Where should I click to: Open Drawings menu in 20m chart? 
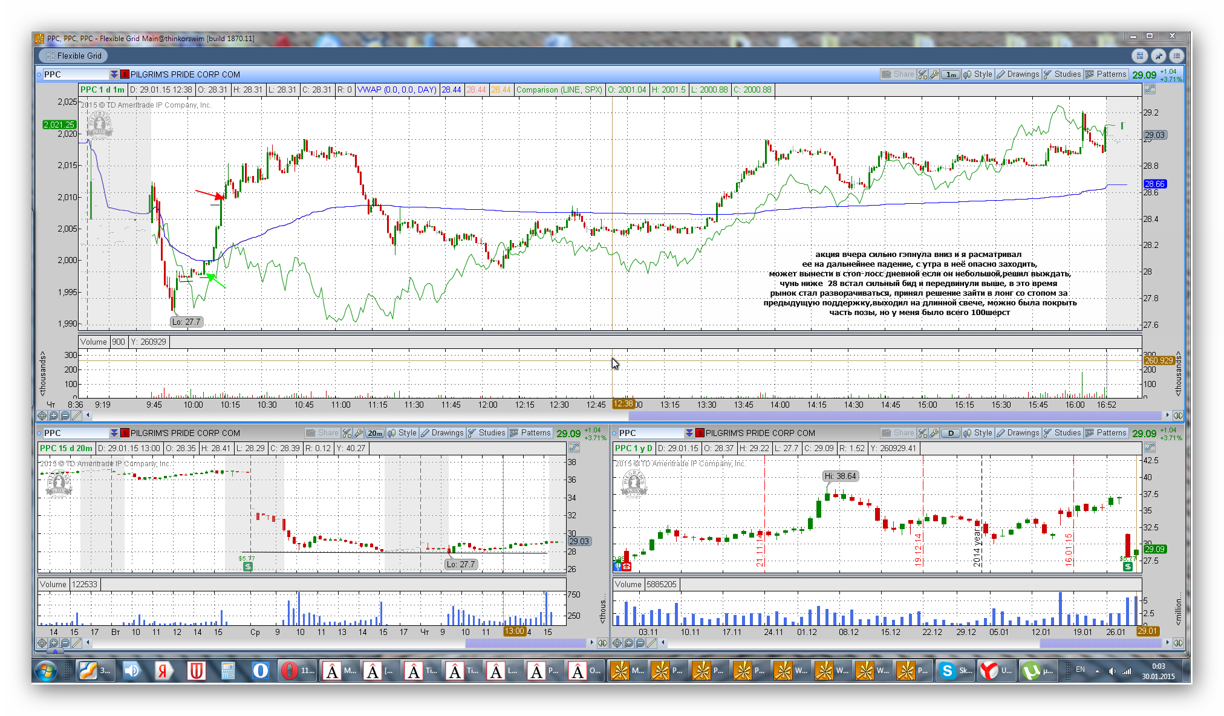(x=442, y=433)
